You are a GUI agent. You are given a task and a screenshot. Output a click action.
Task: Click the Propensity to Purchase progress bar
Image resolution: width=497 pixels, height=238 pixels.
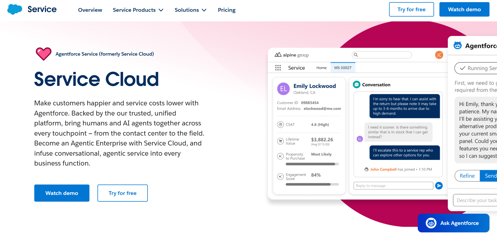[312, 164]
